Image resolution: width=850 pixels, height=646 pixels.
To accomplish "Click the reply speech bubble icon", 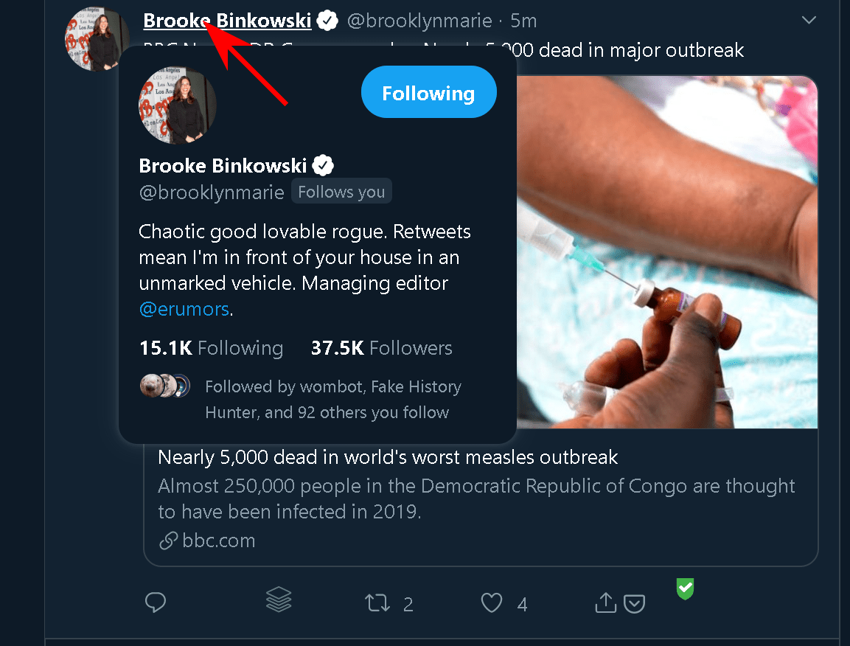I will [155, 603].
